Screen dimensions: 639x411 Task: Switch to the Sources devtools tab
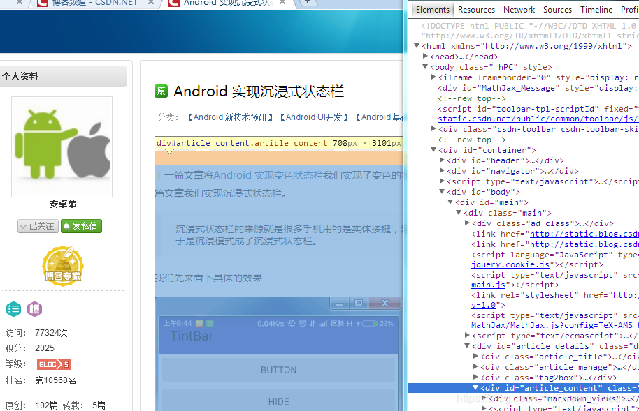557,9
